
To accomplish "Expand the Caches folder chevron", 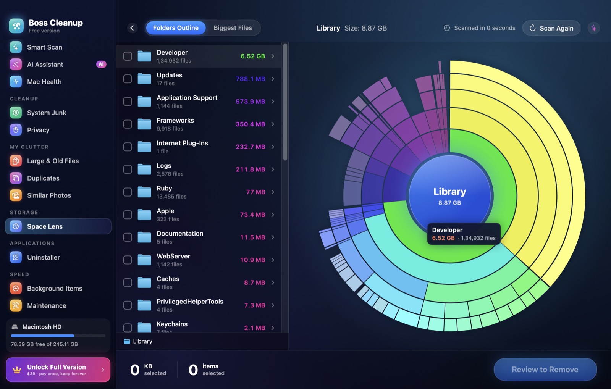I will click(273, 283).
